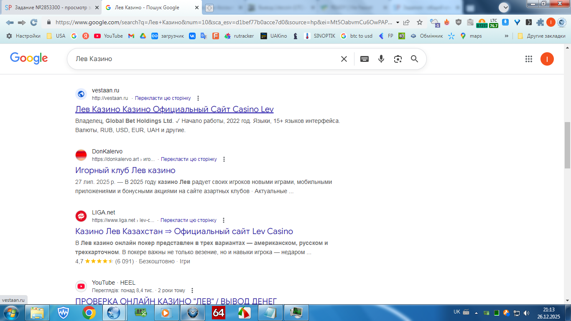Viewport: 571px width, 321px height.
Task: Submit search with the magnifier icon
Action: click(414, 59)
